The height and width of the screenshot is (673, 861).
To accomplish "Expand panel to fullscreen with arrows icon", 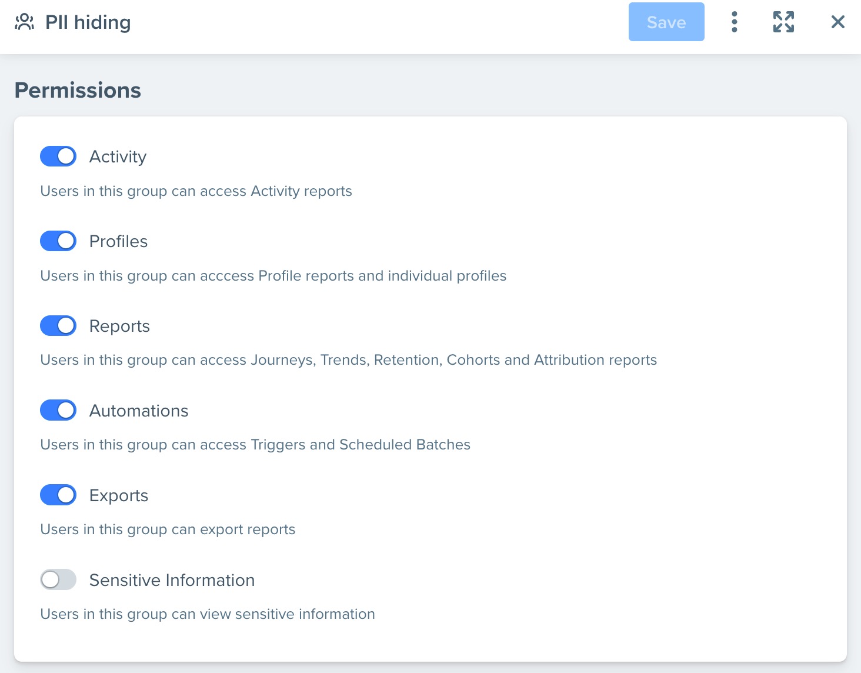I will click(783, 22).
